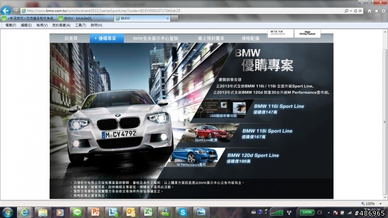
Task: Open the messenger people taskbar icon
Action: 166,213
